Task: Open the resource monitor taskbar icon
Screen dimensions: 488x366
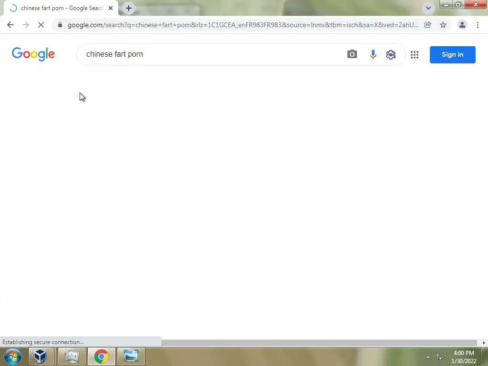Action: [x=72, y=356]
